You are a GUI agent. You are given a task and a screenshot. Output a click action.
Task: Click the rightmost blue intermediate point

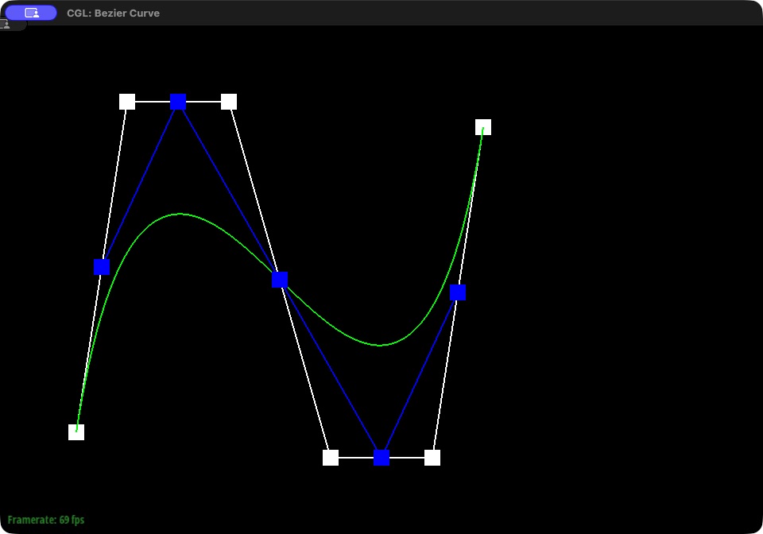[458, 292]
